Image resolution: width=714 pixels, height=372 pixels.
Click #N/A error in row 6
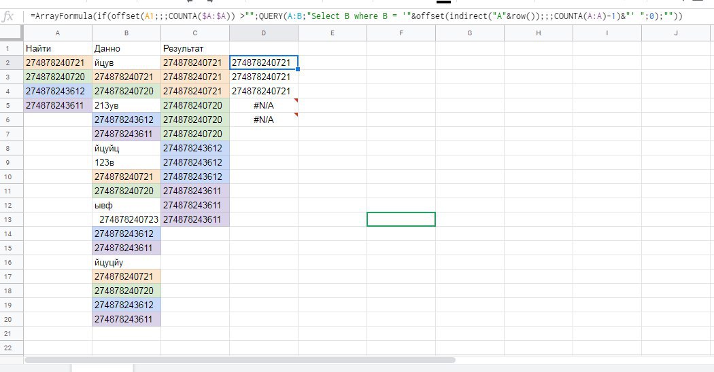[264, 119]
